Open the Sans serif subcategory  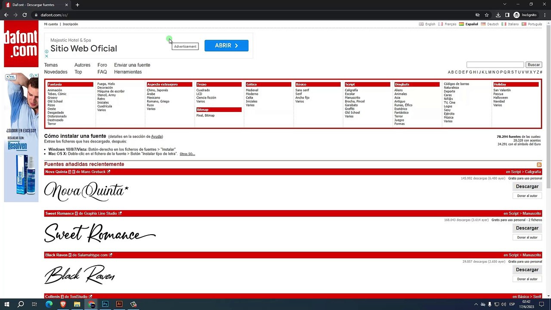[302, 90]
